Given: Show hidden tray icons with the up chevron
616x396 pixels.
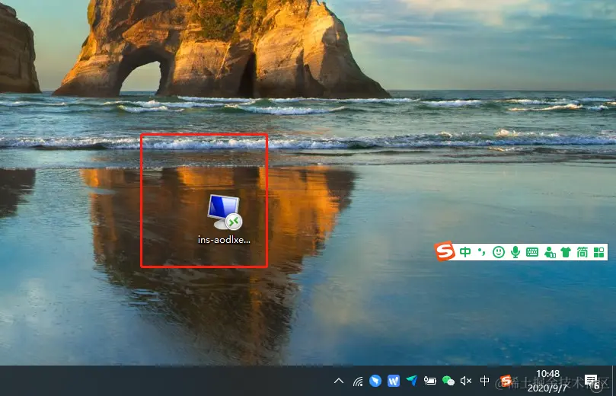Looking at the screenshot, I should [339, 381].
